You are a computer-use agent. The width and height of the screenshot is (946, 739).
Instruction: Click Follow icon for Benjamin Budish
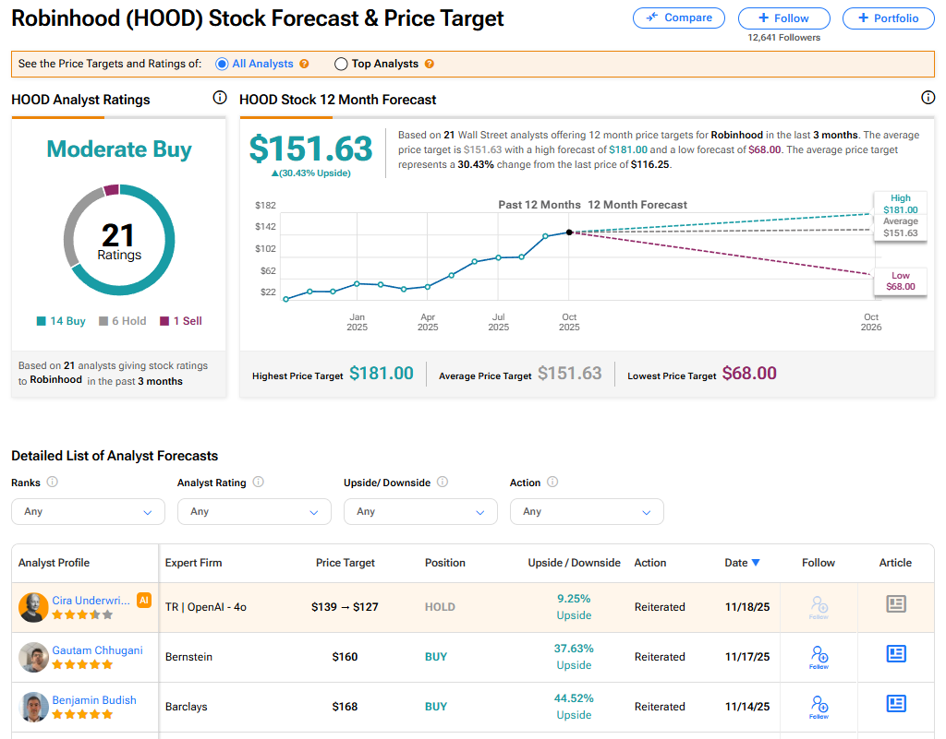(819, 707)
